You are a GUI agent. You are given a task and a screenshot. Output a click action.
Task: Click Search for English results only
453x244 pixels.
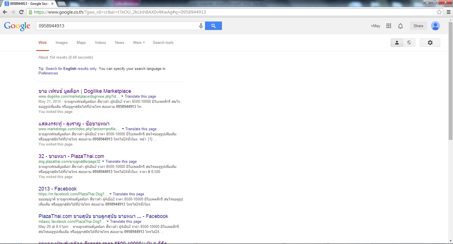click(x=71, y=69)
